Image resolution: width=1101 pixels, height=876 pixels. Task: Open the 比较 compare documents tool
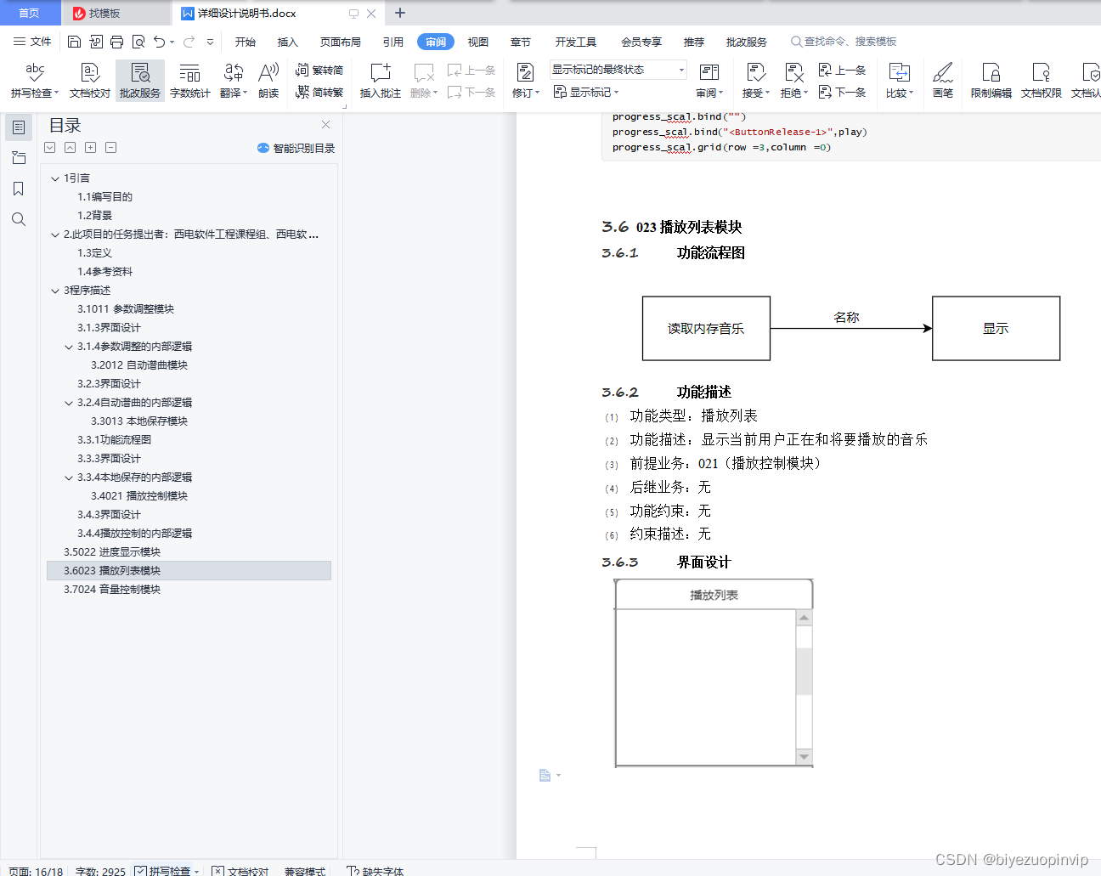pyautogui.click(x=899, y=81)
